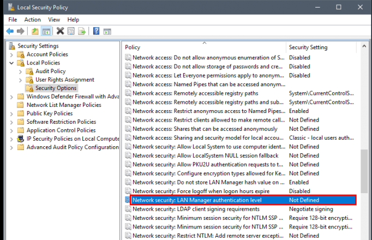Click the Local Security Policy title bar icon
This screenshot has height=240, width=372.
pyautogui.click(x=11, y=7)
